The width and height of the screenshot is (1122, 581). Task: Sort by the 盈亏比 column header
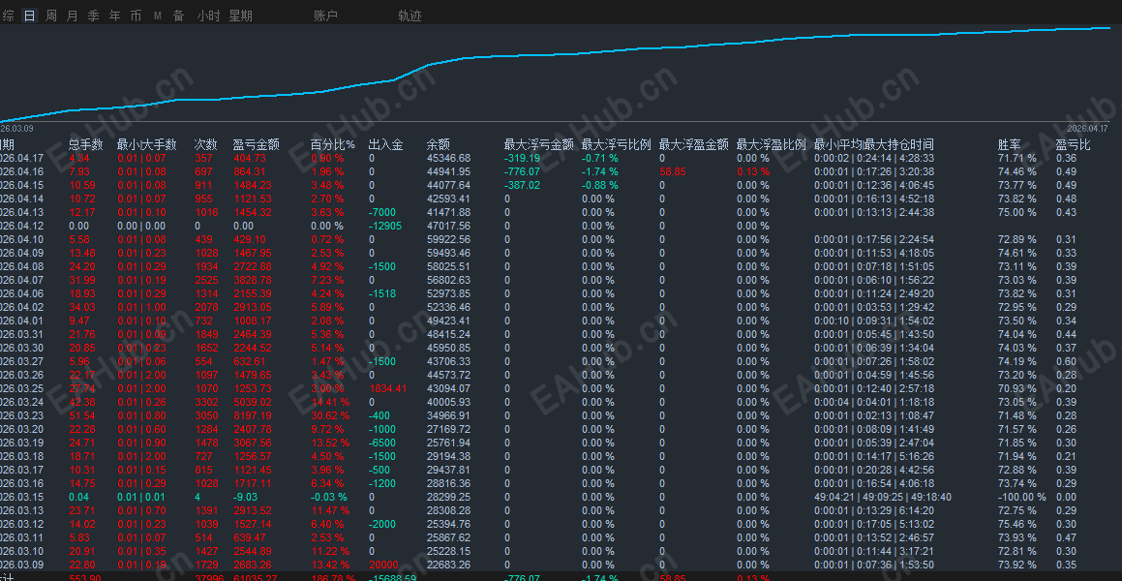click(1074, 144)
